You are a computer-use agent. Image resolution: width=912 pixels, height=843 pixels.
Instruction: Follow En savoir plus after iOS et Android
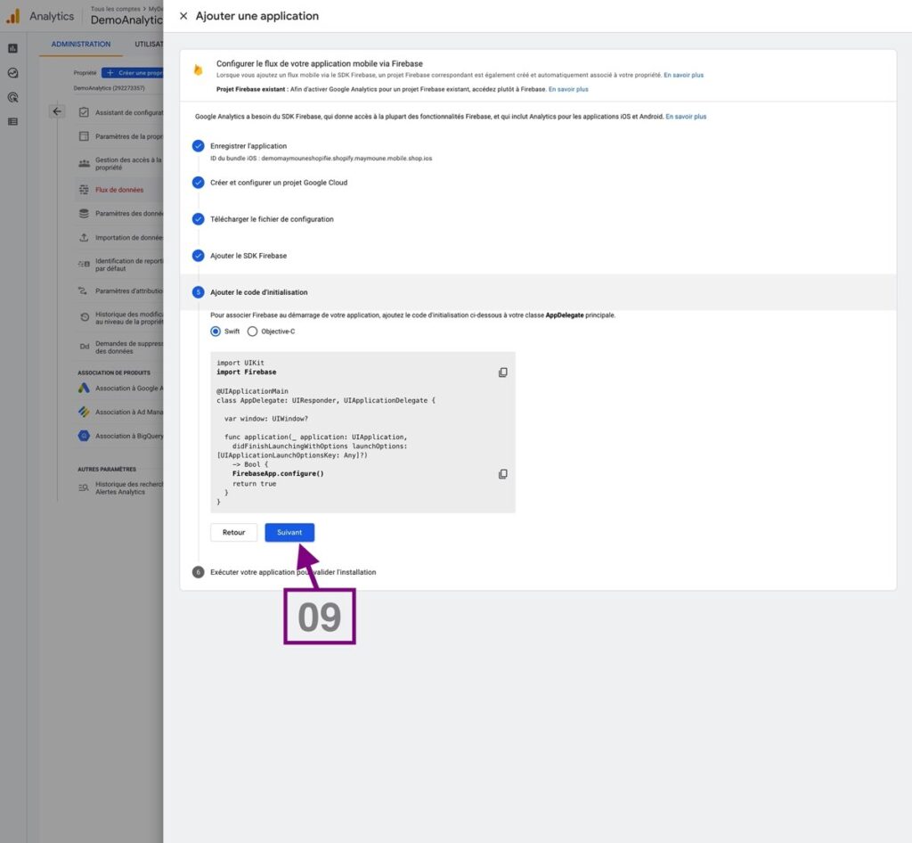[686, 117]
